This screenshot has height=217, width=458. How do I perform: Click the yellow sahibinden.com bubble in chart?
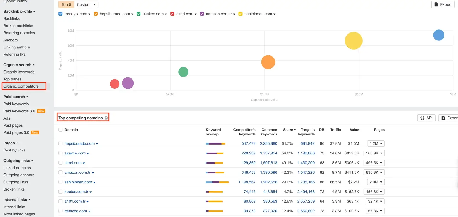tap(353, 41)
